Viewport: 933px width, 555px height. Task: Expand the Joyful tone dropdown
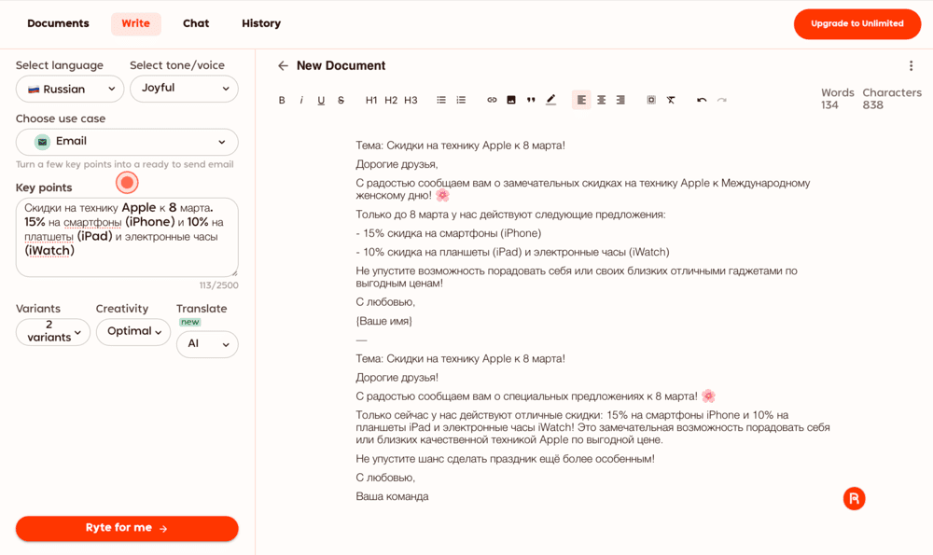[x=184, y=89]
